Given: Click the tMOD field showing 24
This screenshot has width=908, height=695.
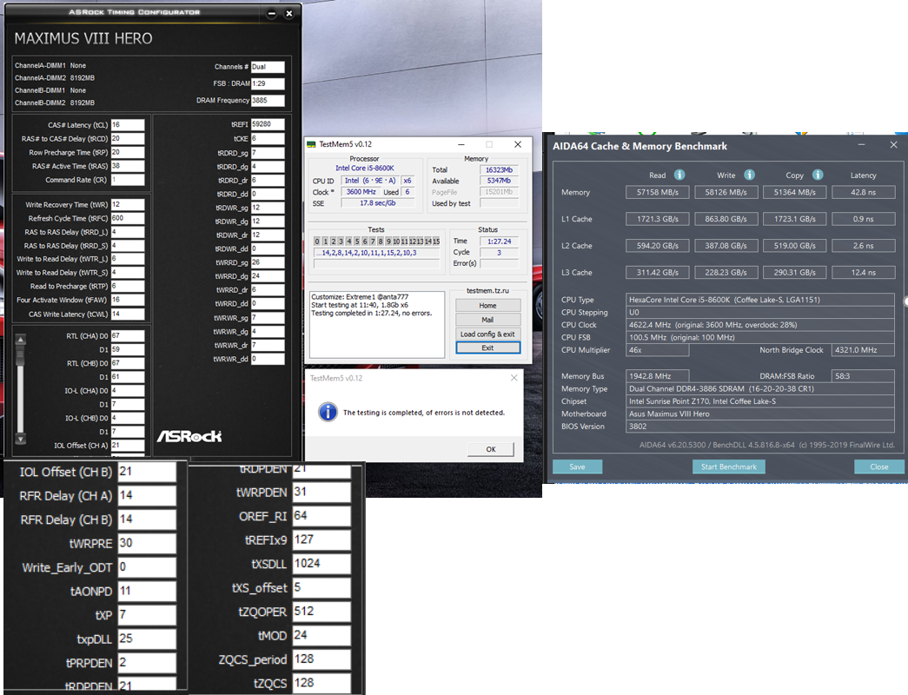Looking at the screenshot, I should (321, 635).
